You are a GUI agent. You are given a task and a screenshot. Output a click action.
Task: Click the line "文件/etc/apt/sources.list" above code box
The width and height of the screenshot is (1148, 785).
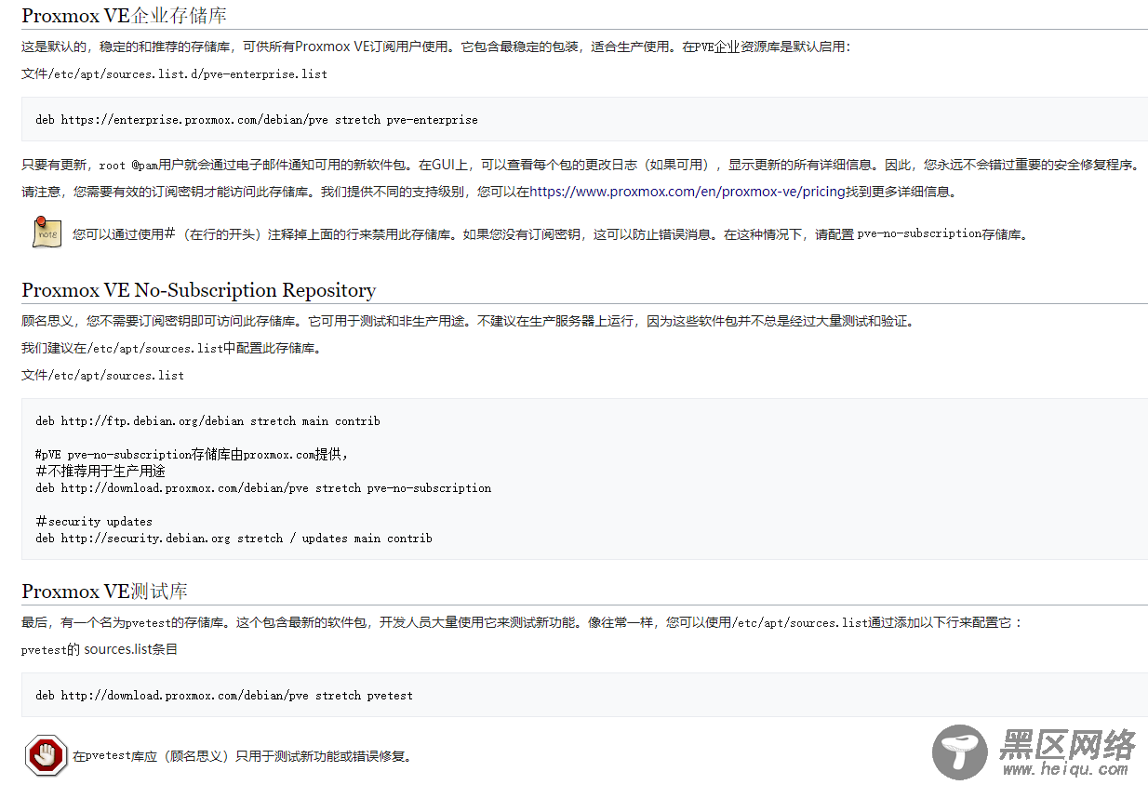click(x=102, y=375)
